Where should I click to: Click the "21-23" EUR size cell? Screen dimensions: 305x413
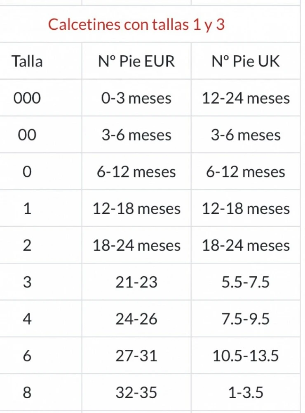(x=136, y=282)
